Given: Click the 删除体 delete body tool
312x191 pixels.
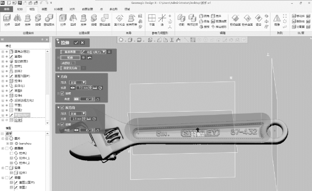Looking at the screenshot, I should pyautogui.click(x=298, y=21).
